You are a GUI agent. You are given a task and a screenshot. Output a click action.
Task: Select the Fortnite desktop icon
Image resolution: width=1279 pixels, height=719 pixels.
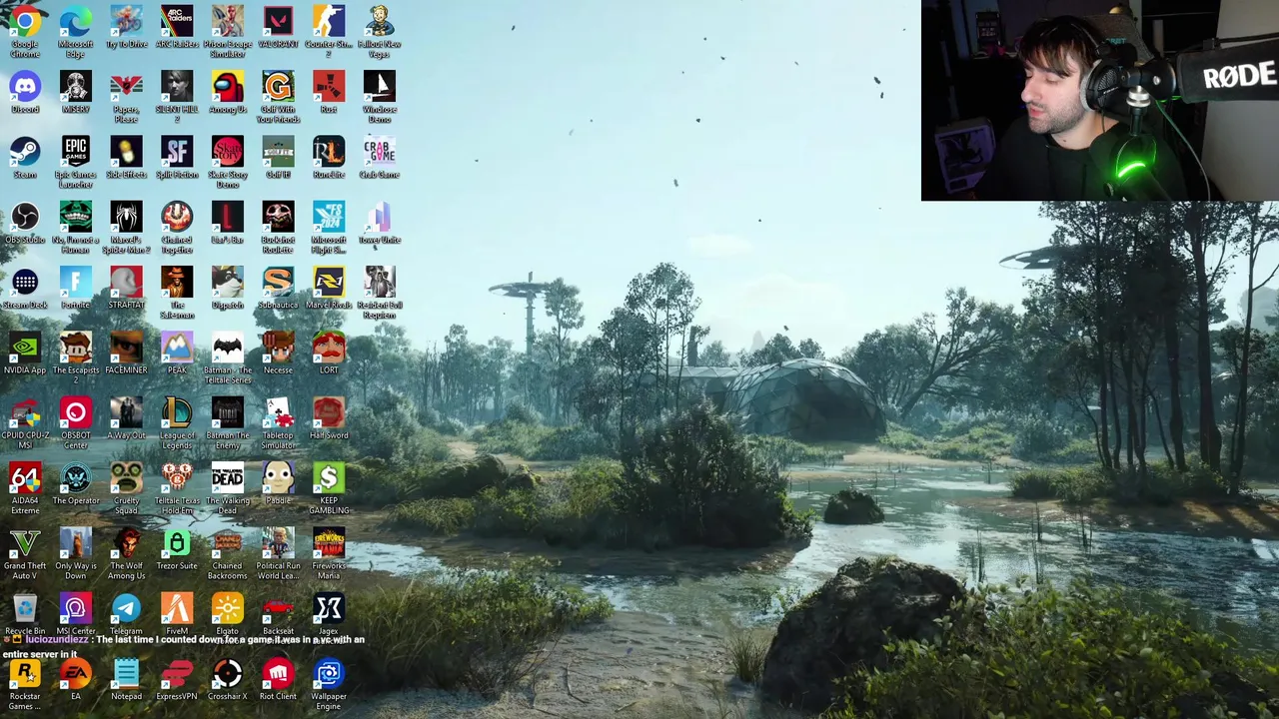75,283
